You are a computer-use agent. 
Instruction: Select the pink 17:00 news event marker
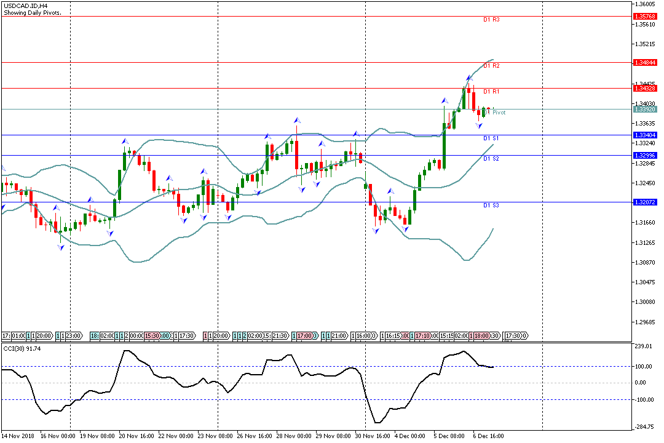tap(304, 336)
